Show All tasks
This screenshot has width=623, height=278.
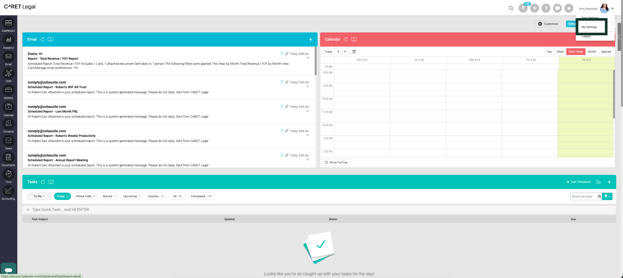pyautogui.click(x=177, y=196)
